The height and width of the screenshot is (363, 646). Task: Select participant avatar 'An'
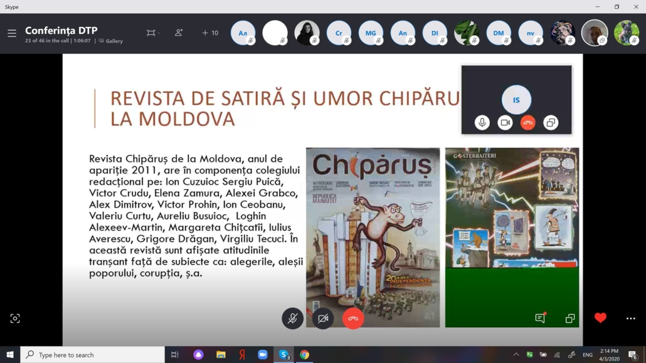click(403, 33)
